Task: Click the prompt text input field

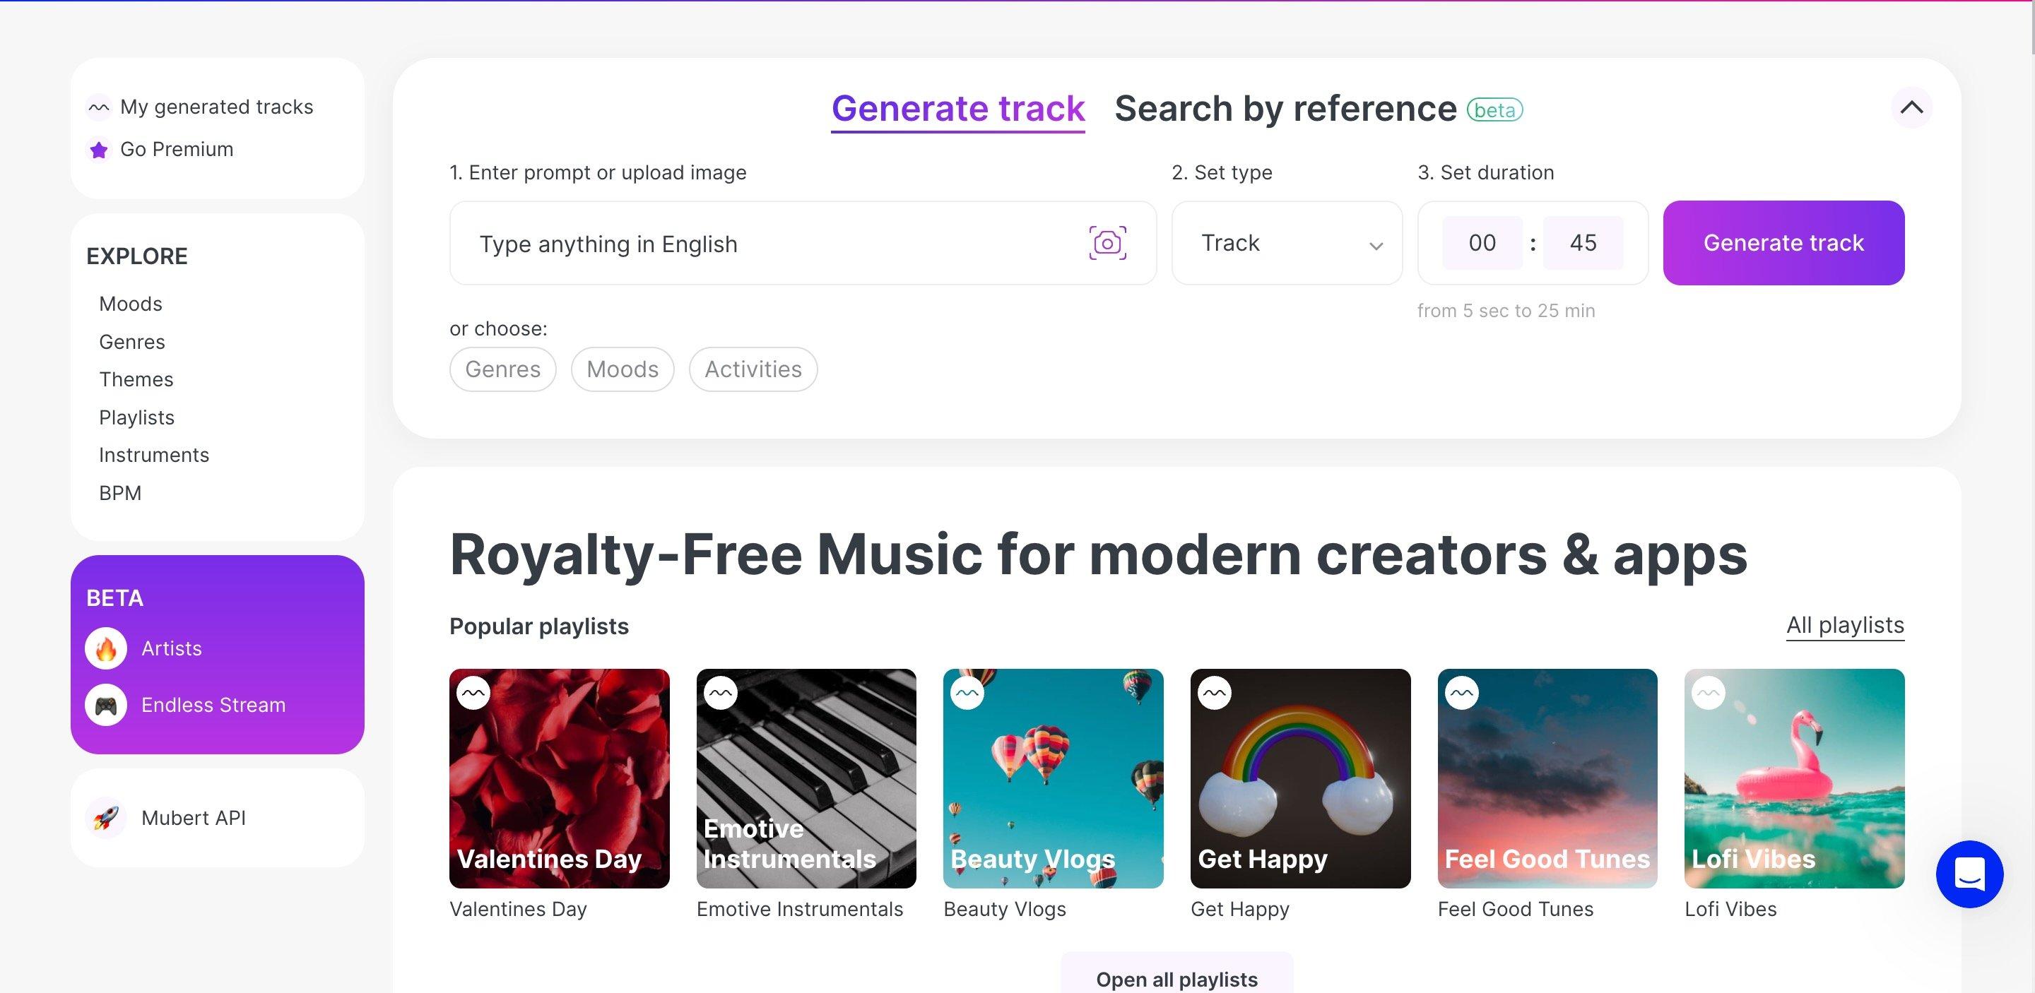Action: 766,243
